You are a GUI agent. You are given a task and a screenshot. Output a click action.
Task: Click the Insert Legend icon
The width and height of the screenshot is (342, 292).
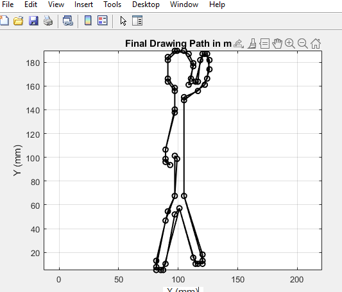tap(102, 20)
